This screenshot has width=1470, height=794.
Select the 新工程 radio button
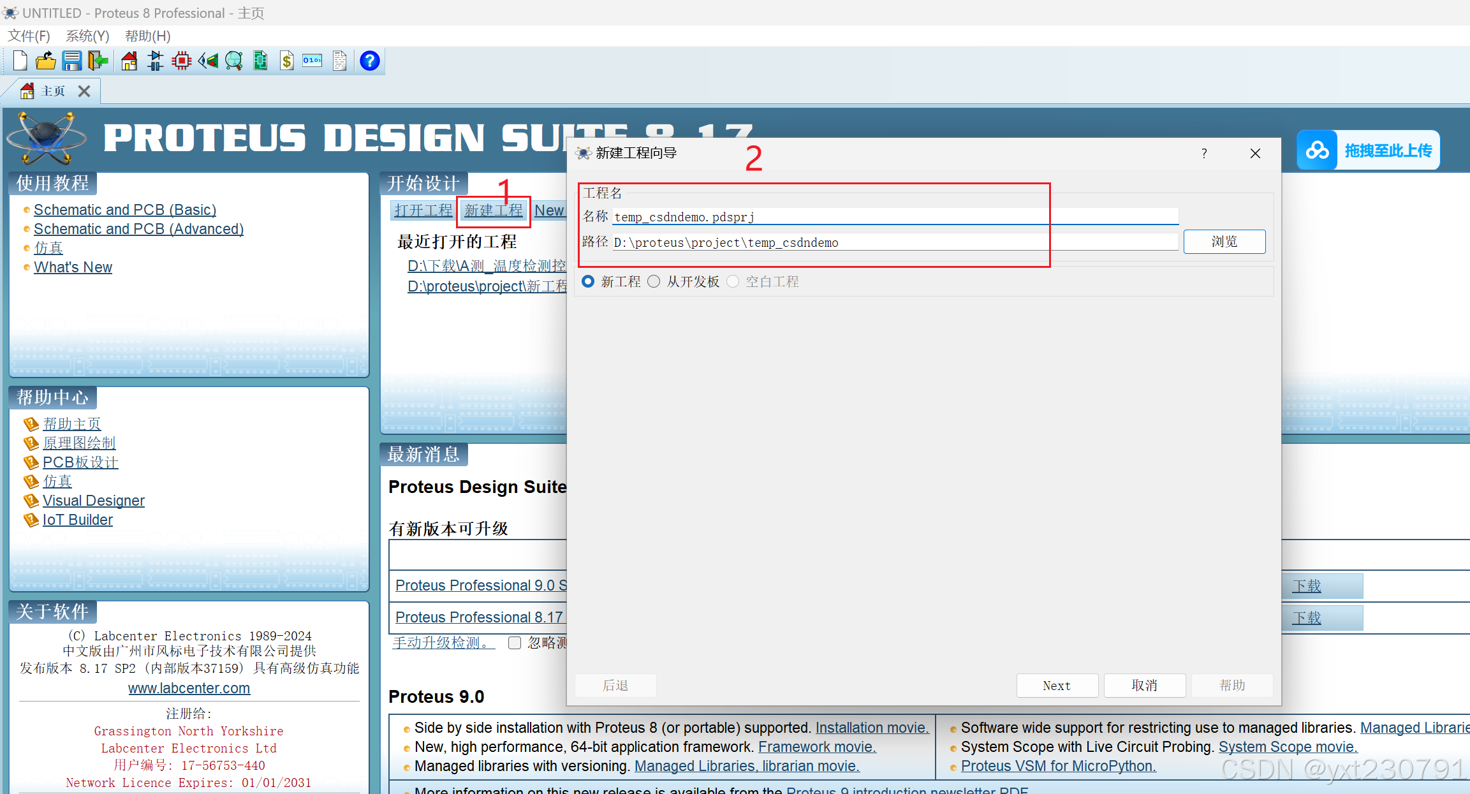pyautogui.click(x=588, y=281)
